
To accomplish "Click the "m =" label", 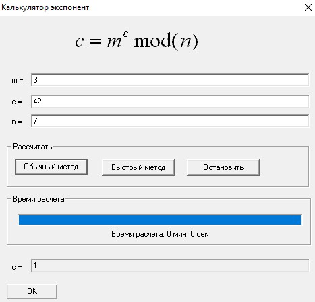I will click(x=18, y=80).
